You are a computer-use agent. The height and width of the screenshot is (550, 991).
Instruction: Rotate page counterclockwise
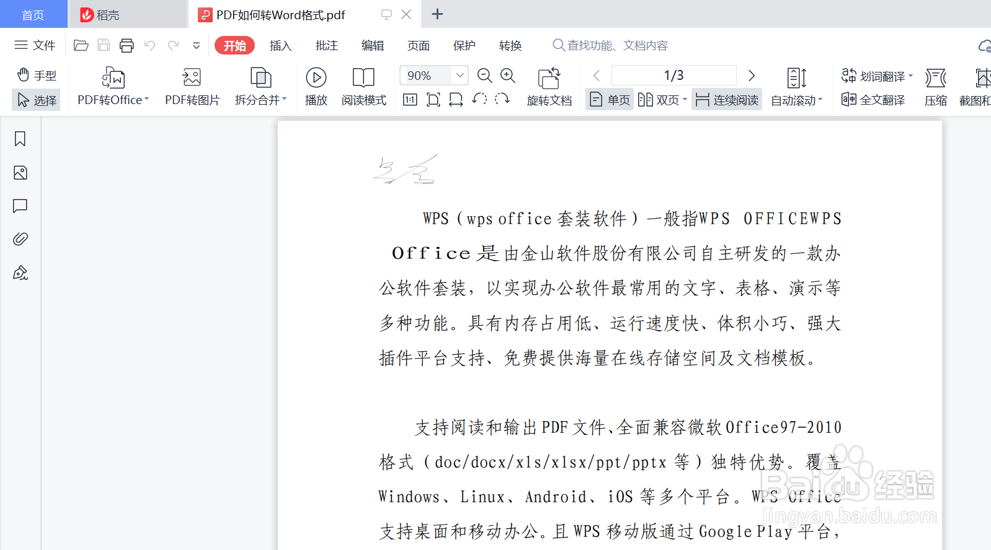479,99
